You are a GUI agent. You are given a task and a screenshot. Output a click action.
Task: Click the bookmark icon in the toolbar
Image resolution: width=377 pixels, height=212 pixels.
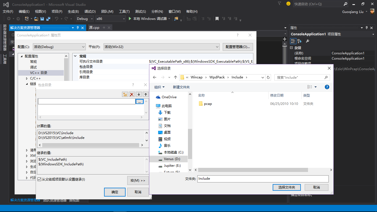pos(217,19)
